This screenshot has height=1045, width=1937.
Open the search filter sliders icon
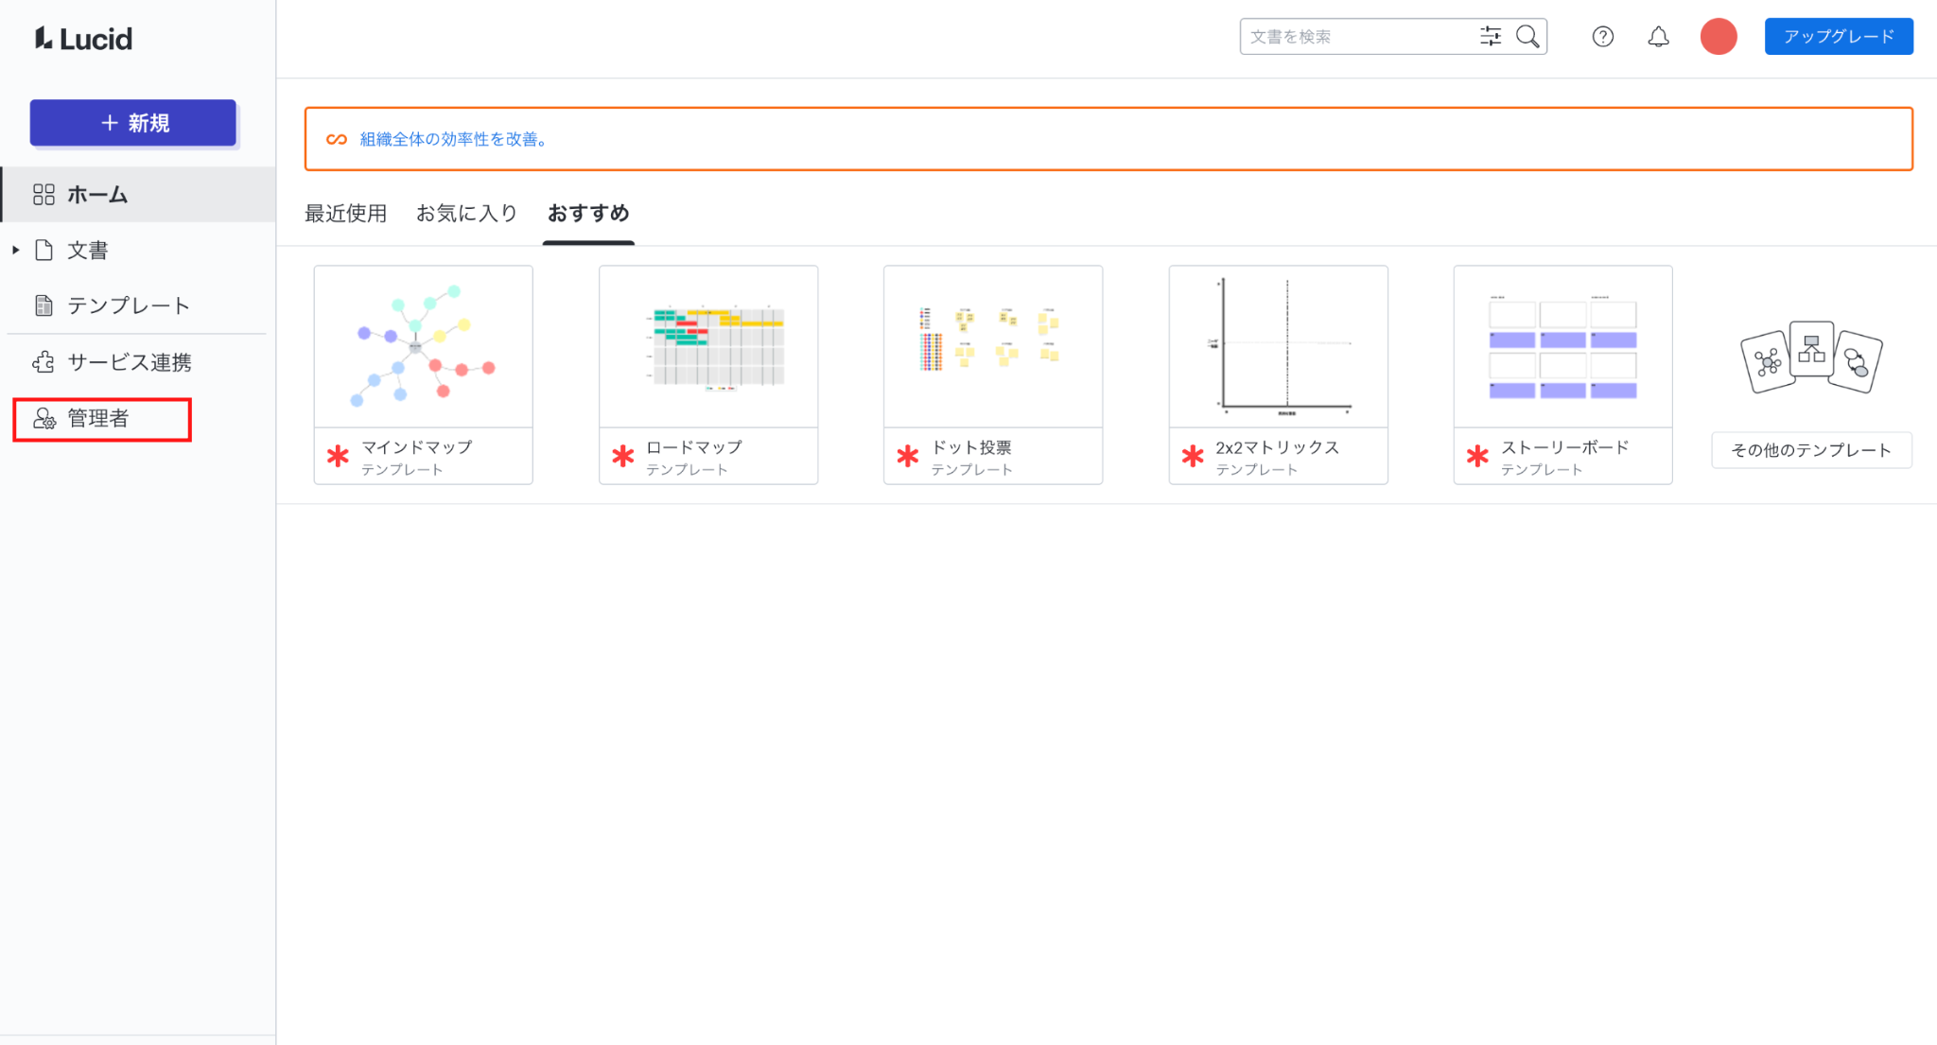tap(1491, 37)
